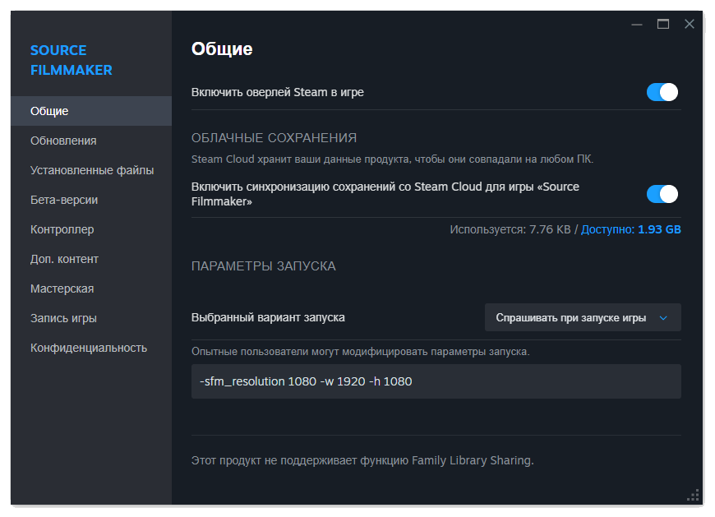Switch to the Обновления section
This screenshot has height=517, width=715.
pos(63,141)
